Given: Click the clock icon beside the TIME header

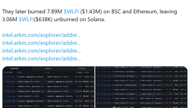Looking at the screenshot, I should click(x=6, y=72).
